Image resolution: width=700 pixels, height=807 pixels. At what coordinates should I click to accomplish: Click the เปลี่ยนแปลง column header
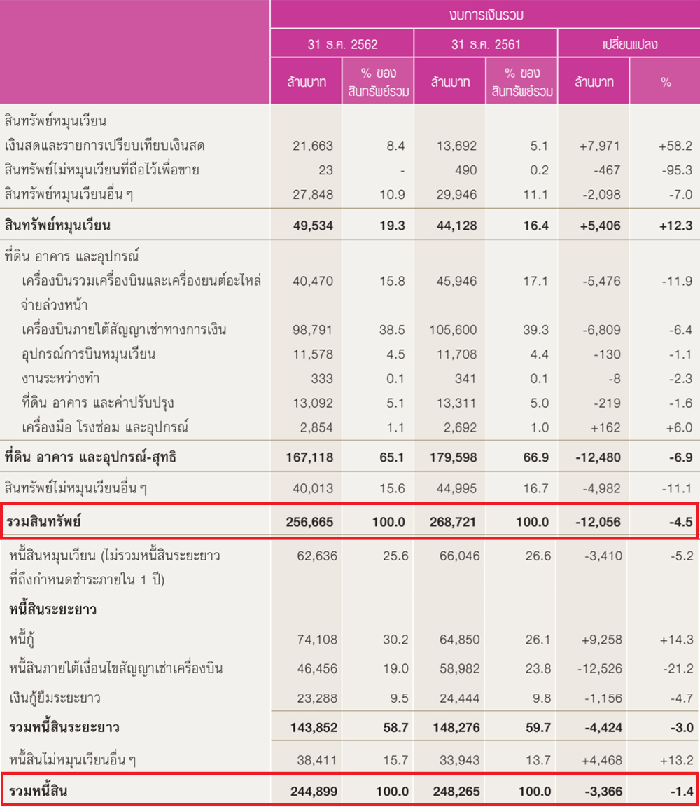point(628,43)
